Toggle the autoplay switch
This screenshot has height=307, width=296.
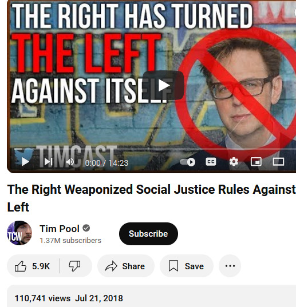tap(188, 162)
